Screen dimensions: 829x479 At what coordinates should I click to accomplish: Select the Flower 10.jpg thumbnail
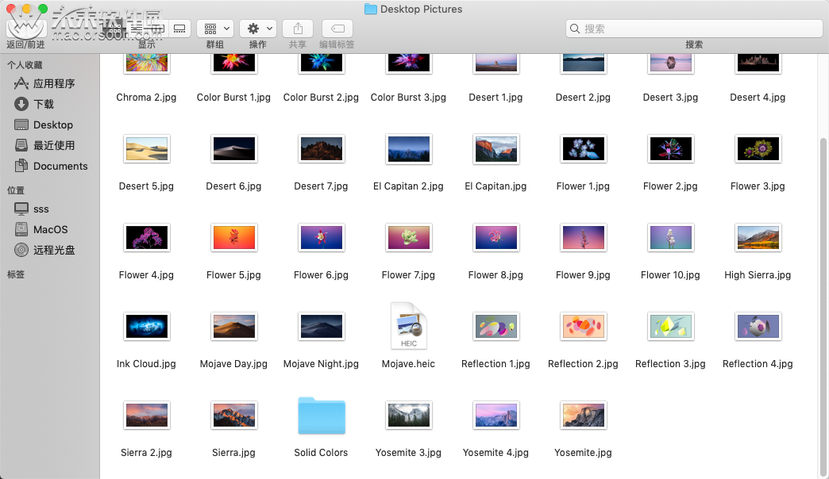pos(670,237)
